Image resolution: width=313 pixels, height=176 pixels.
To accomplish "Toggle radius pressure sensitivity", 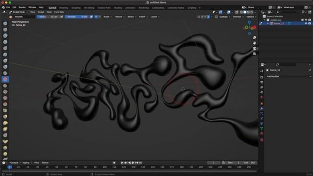I will tap(62, 17).
